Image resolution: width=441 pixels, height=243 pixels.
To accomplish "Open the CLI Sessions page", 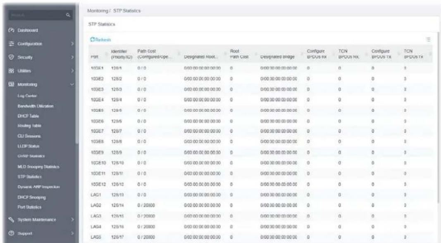I will point(29,136).
